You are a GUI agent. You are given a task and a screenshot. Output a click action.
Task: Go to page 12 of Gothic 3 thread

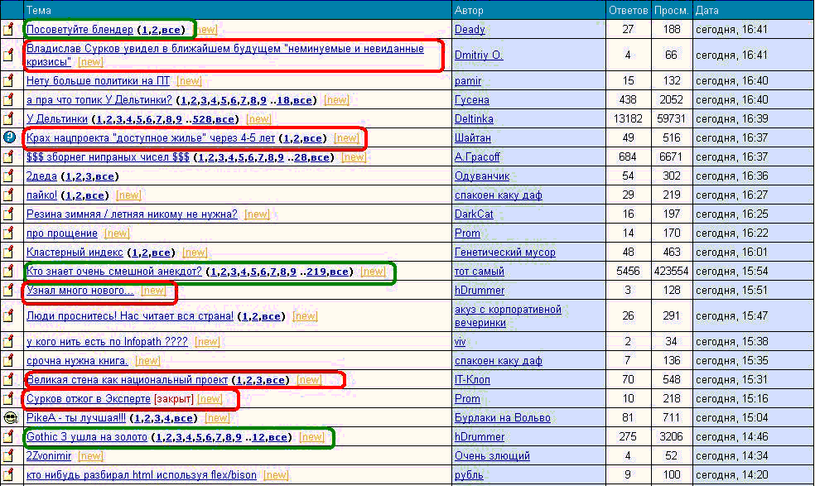click(x=258, y=437)
